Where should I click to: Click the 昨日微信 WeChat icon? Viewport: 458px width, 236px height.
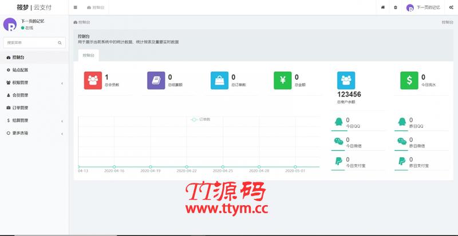click(402, 142)
